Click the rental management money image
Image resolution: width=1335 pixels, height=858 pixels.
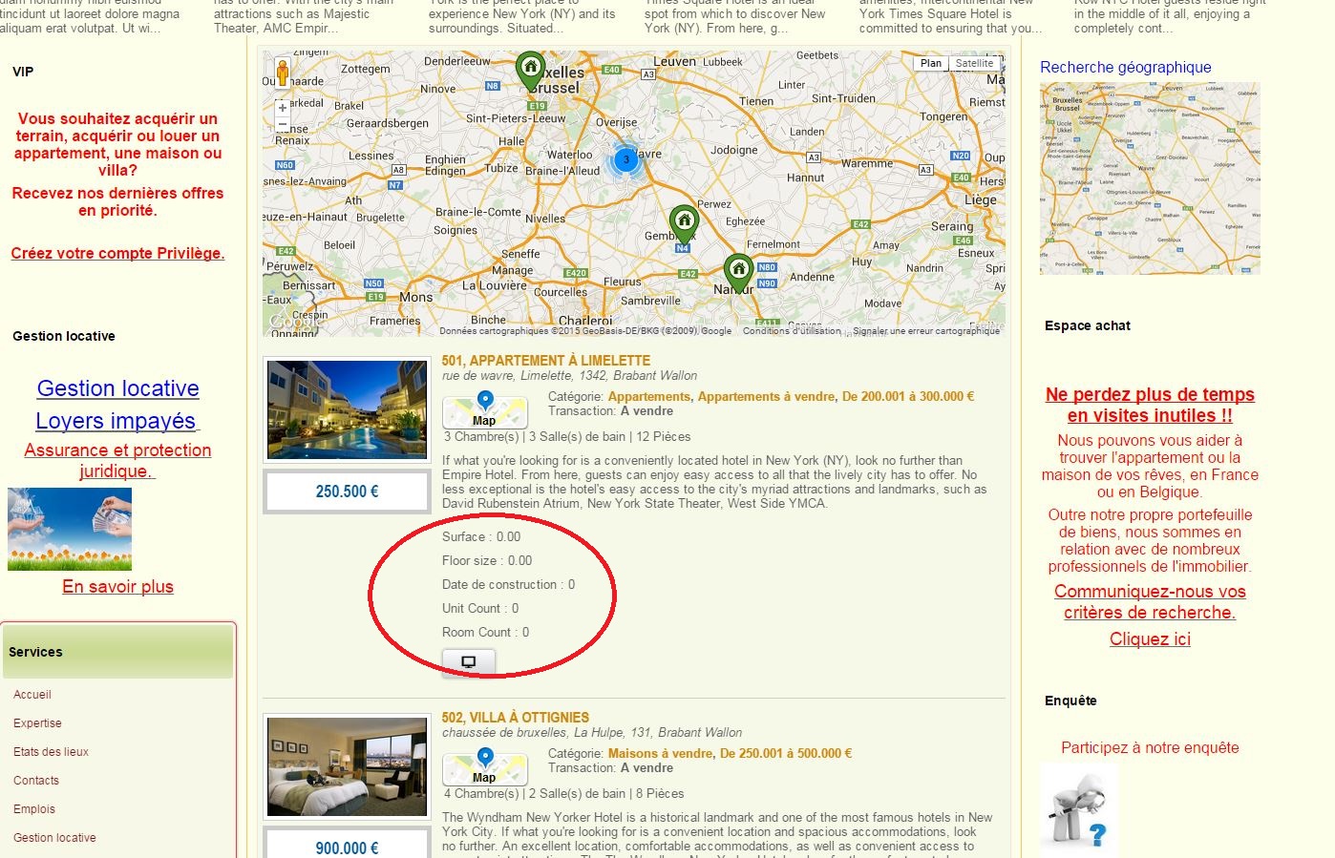(x=70, y=530)
